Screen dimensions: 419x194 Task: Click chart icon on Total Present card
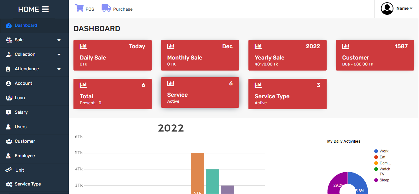(x=83, y=85)
